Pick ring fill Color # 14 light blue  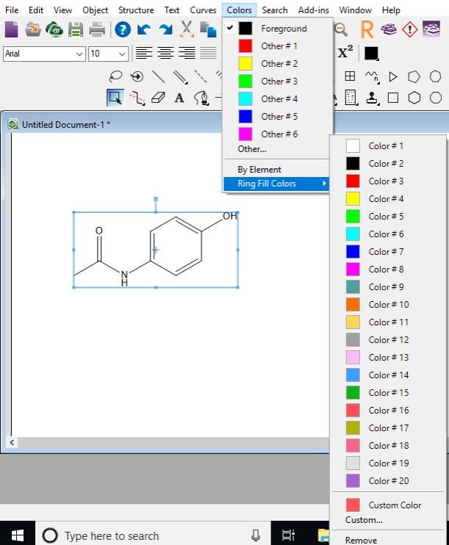pos(388,375)
